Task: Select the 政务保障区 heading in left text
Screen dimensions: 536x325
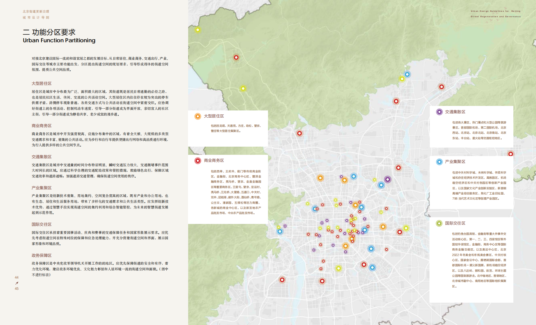Action: coord(42,255)
